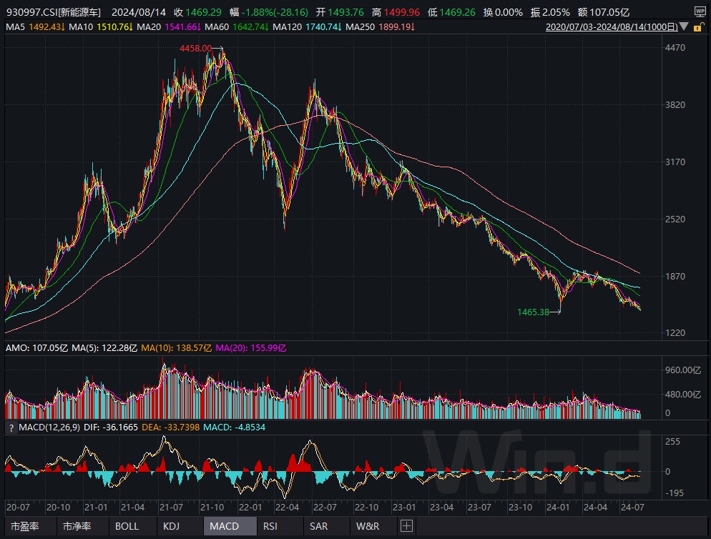Click the 振 2.05% amplitude value
Viewport: 711px width, 539px height.
coord(550,12)
